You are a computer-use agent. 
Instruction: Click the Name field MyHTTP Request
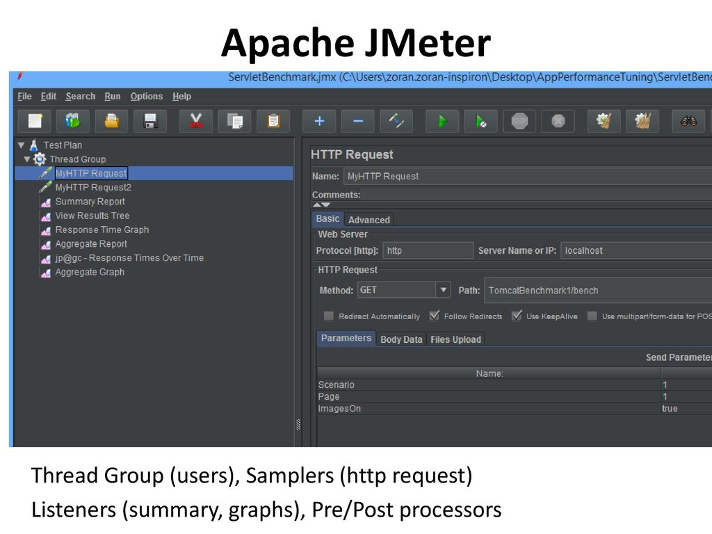point(528,176)
